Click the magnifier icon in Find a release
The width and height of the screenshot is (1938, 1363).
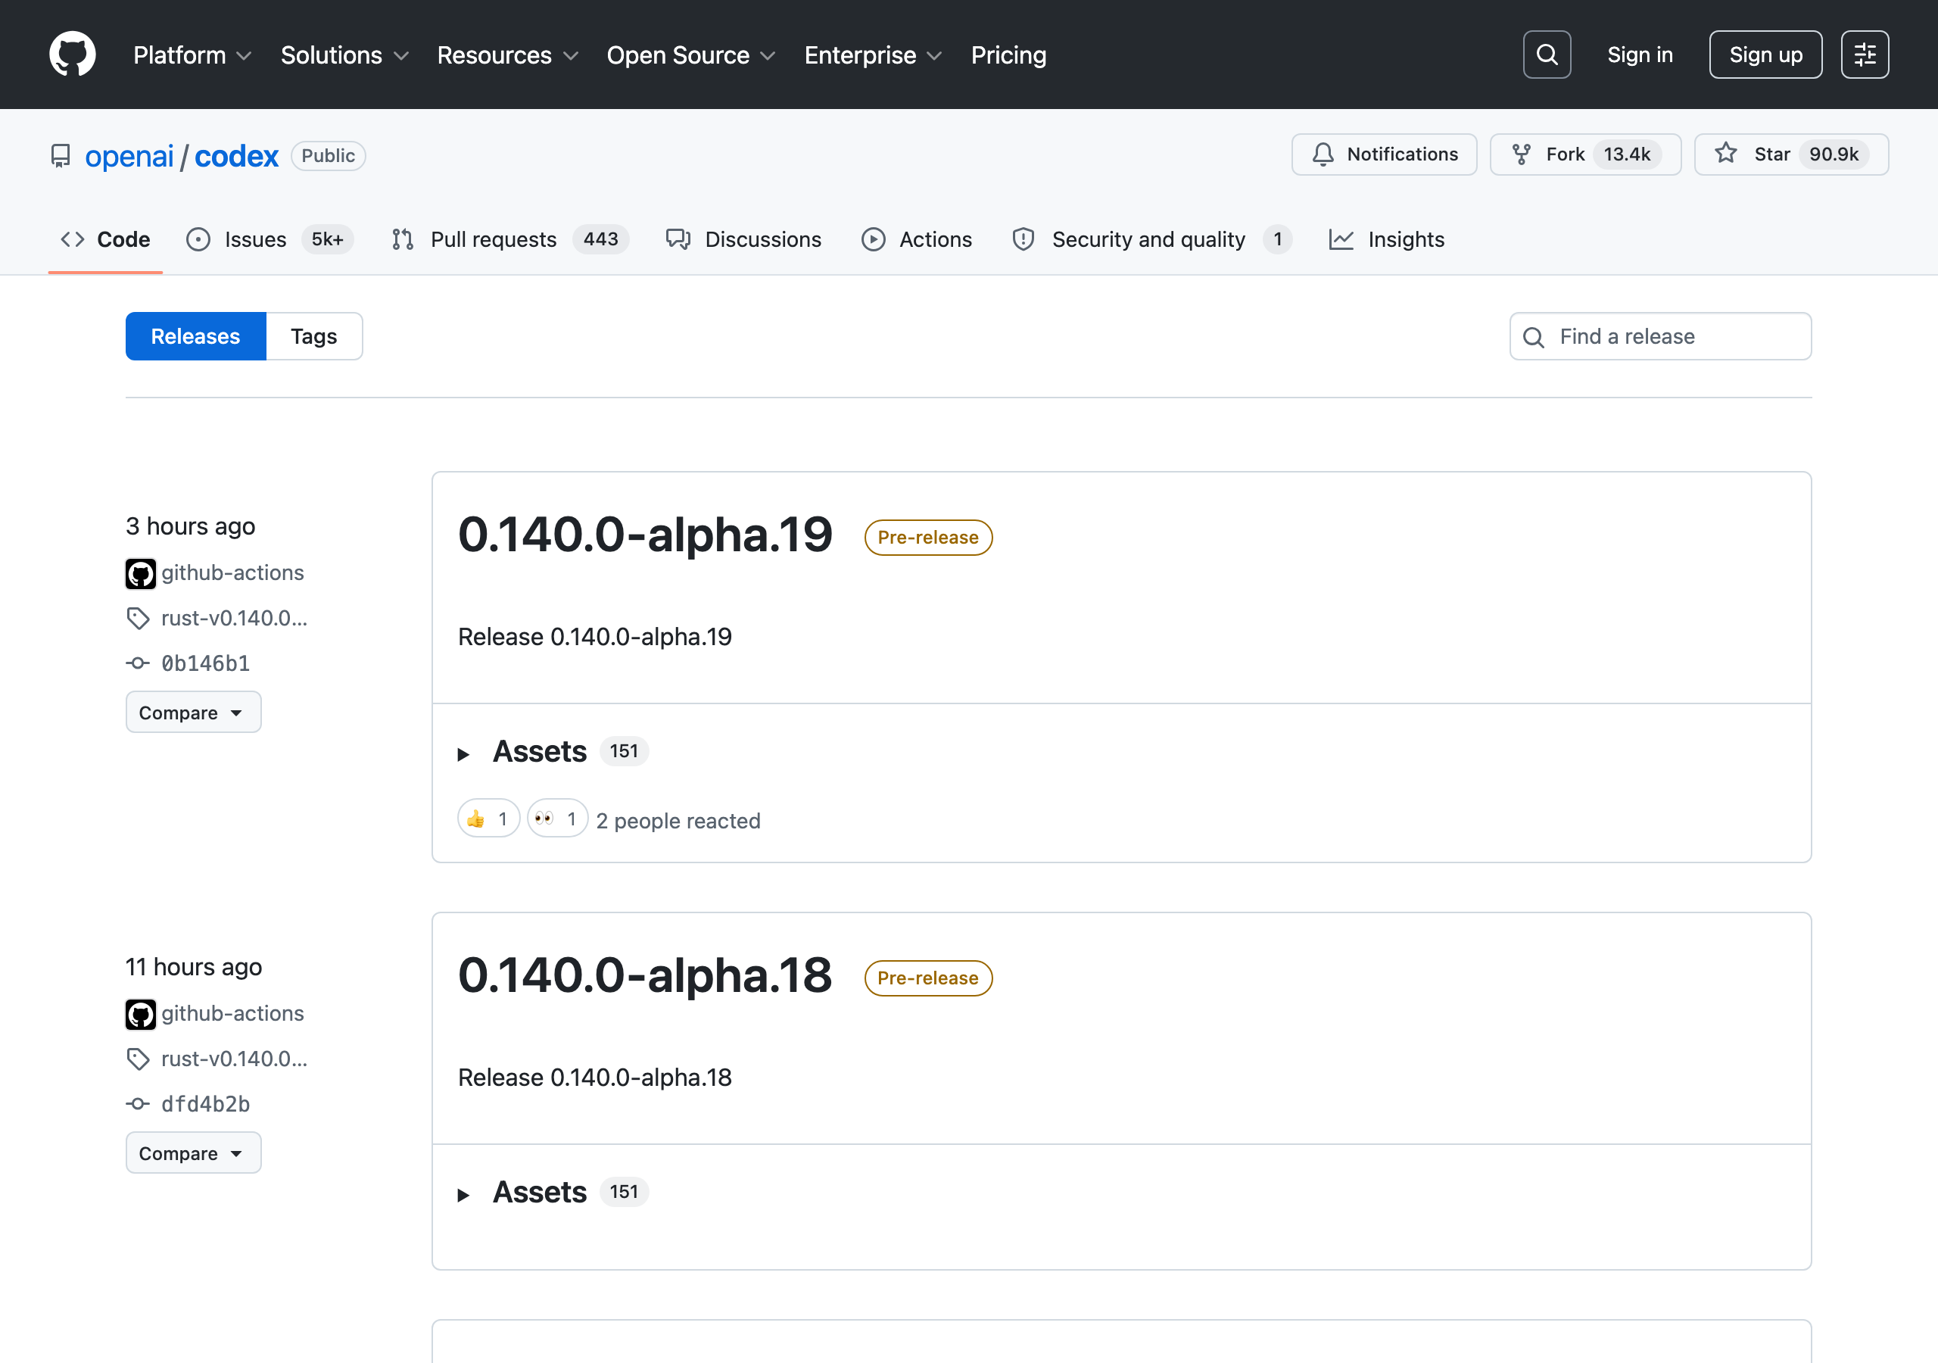click(x=1533, y=338)
